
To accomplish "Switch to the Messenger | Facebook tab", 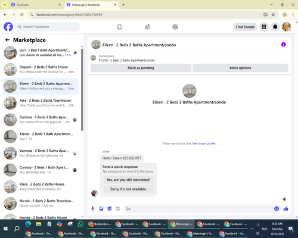I will (91, 5).
